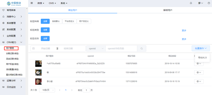Open the notification bell icon
Screen dimensions: 212x95
click(191, 3)
